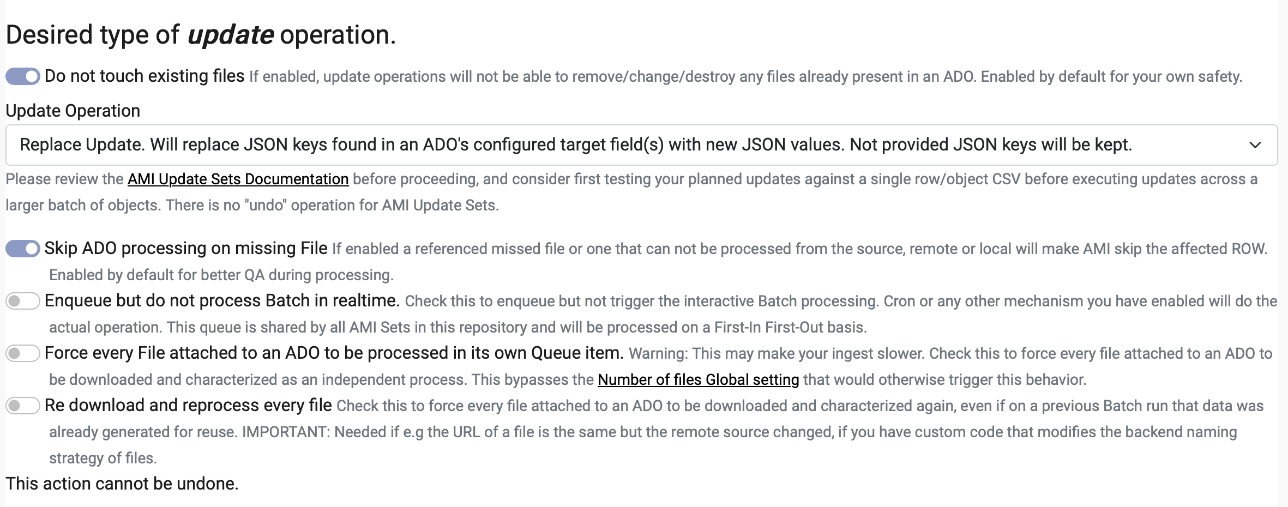Turn on the "Force every File attached" switch
Viewport: 1288px width, 507px height.
point(23,353)
